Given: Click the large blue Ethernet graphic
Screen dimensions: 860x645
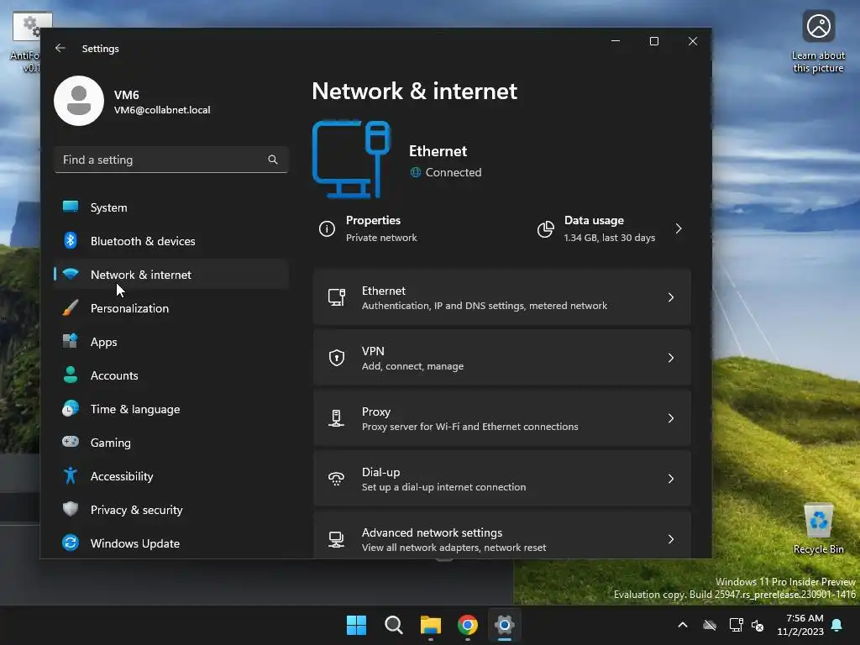Looking at the screenshot, I should (352, 159).
